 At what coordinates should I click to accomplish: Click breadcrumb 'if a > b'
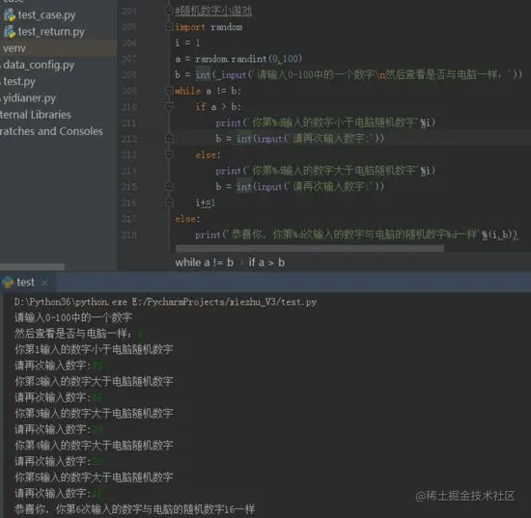[266, 262]
